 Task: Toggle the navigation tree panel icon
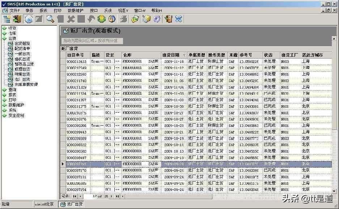(7, 19)
